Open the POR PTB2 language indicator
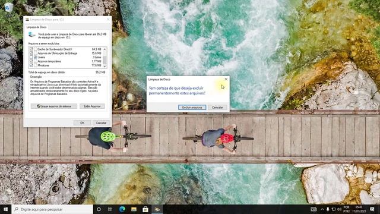 pyautogui.click(x=347, y=209)
